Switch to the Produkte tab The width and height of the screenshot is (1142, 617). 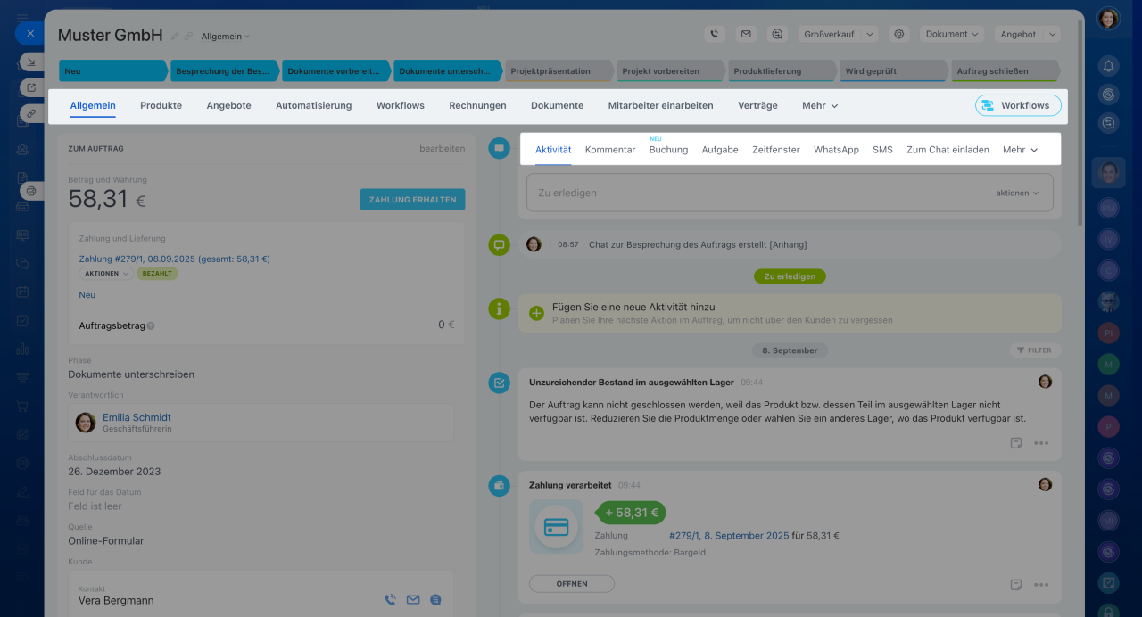click(161, 105)
